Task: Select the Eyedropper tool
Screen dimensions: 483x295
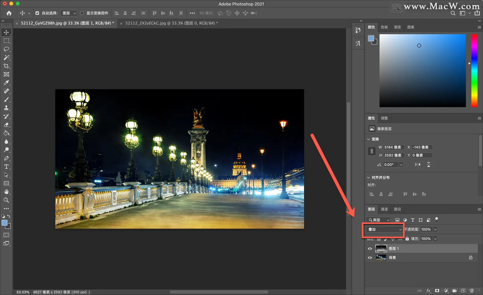Action: click(x=6, y=83)
